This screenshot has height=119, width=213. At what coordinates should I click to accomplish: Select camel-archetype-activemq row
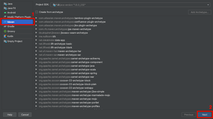pyautogui.click(x=123, y=58)
